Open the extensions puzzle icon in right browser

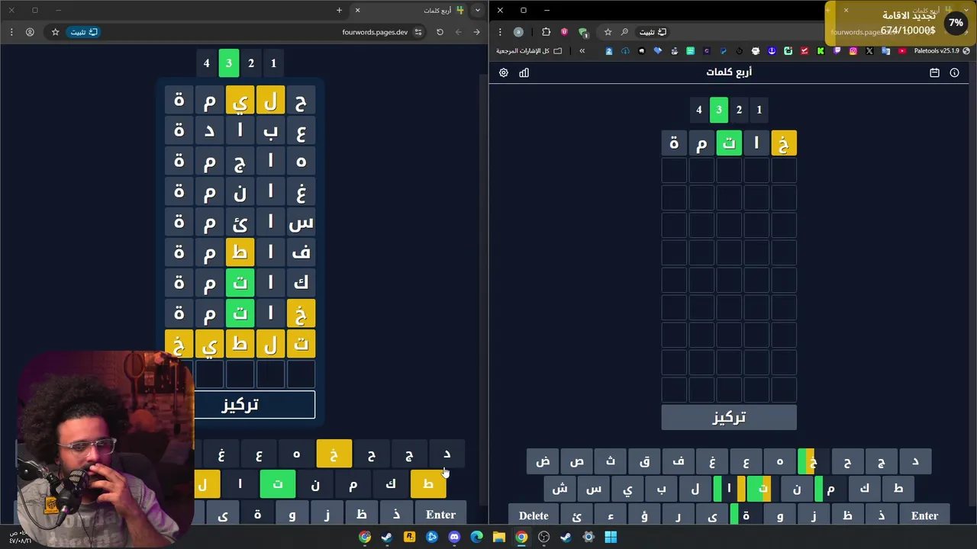click(546, 32)
